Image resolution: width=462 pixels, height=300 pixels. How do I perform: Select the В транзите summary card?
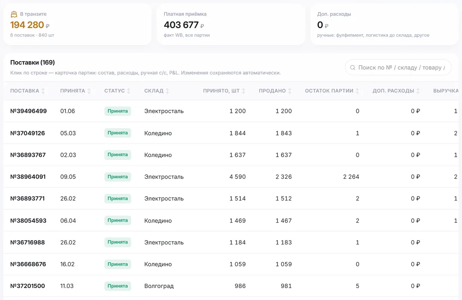[77, 24]
